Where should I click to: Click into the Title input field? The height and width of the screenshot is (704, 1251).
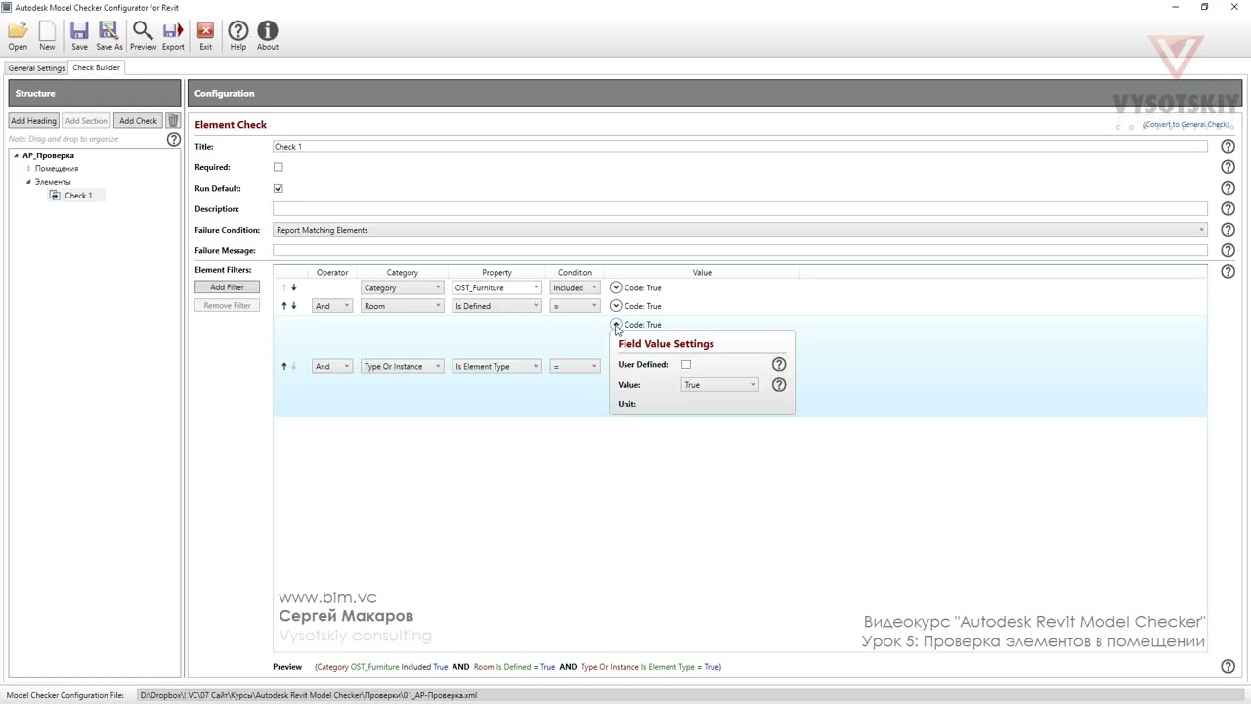pos(740,147)
